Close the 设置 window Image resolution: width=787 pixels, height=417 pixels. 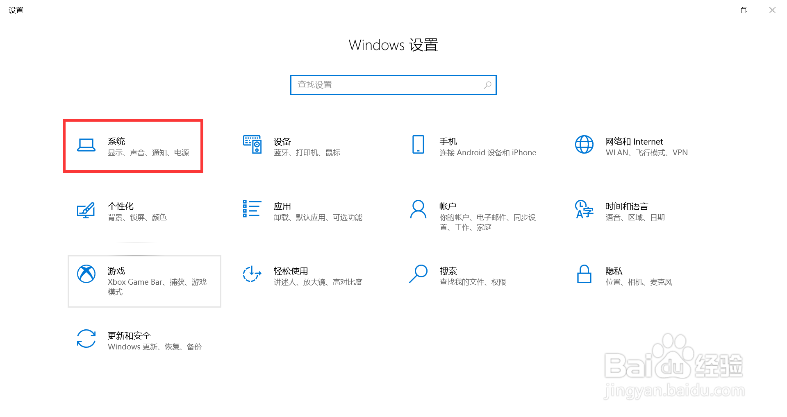[x=772, y=10]
